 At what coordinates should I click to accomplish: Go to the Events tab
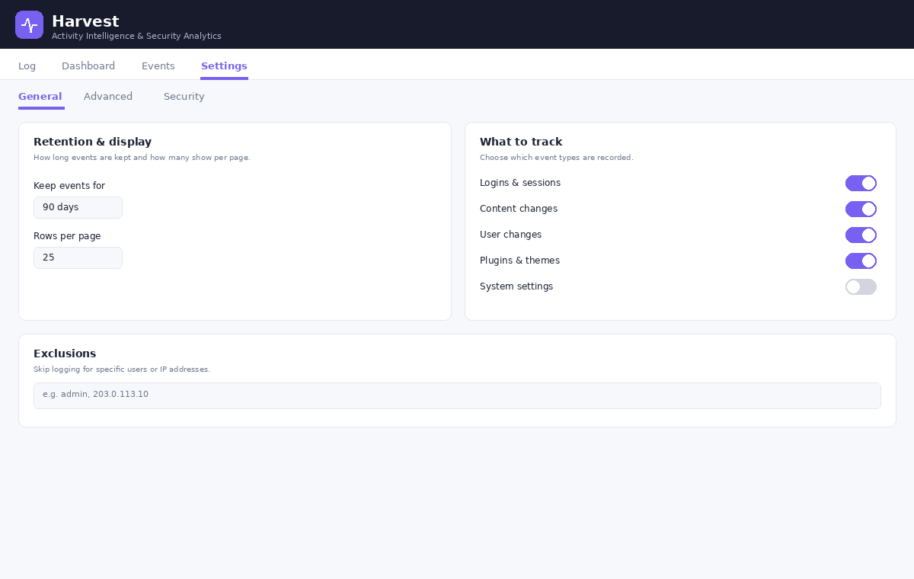pyautogui.click(x=158, y=66)
